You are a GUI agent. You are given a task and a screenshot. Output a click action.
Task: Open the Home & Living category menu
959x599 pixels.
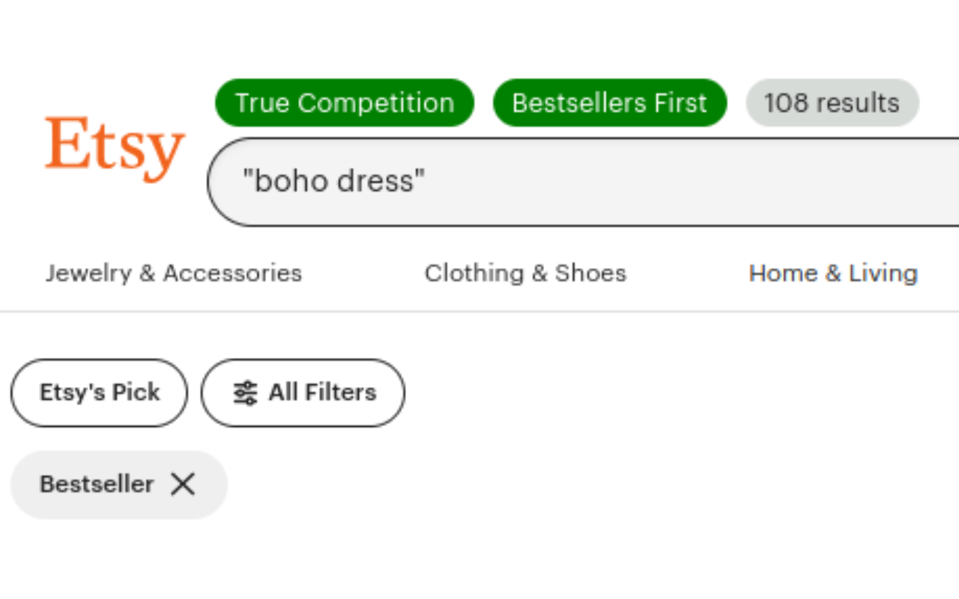coord(833,273)
